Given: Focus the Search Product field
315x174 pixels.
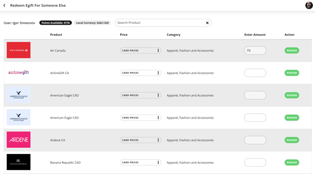Looking at the screenshot, I should [x=163, y=23].
